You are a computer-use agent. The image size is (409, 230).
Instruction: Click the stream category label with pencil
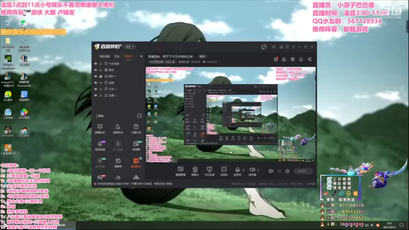point(162,62)
